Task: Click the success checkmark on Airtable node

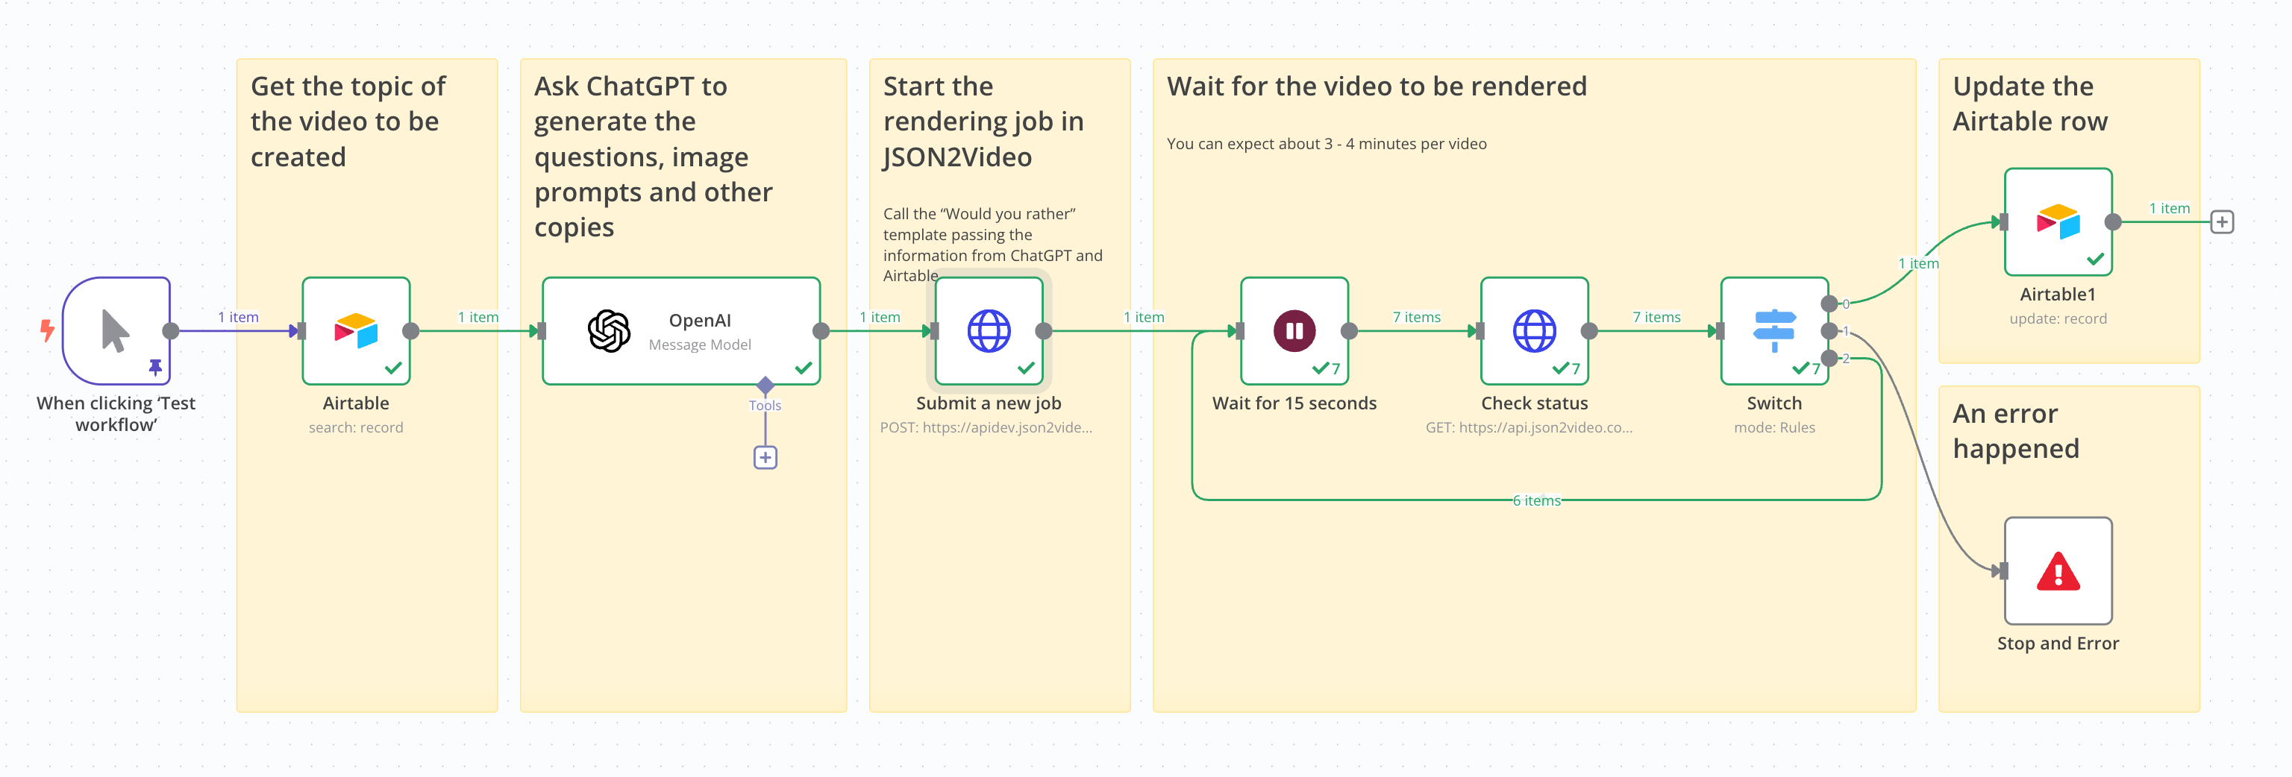Action: [x=392, y=368]
